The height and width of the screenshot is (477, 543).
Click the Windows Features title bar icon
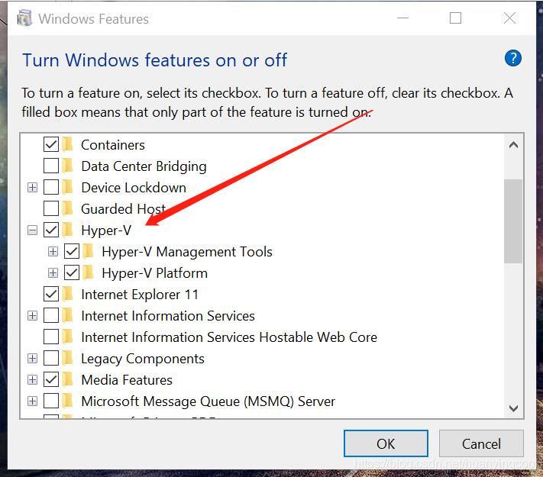(24, 18)
